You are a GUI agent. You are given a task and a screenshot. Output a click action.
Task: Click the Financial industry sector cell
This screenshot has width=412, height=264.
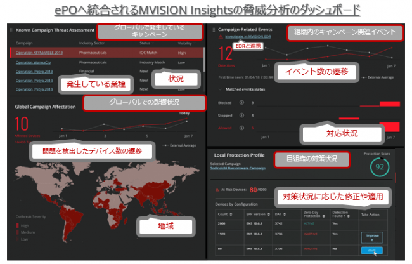point(86,71)
